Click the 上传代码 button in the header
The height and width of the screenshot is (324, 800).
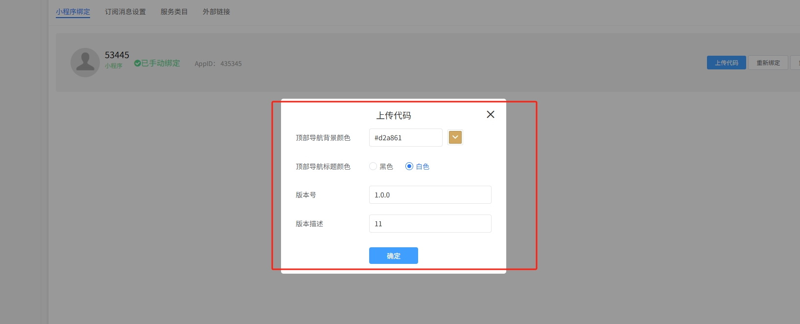(726, 63)
